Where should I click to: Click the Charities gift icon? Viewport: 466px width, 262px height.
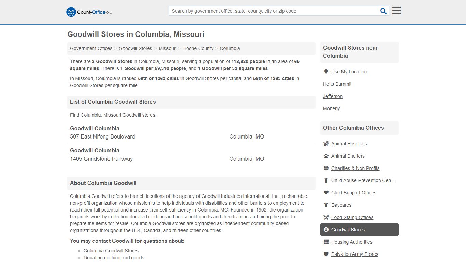(326, 168)
